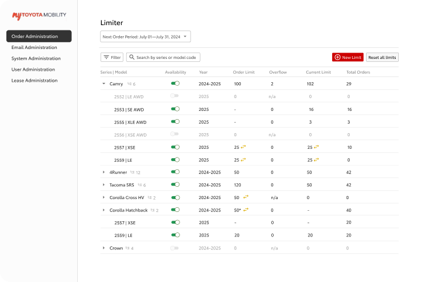Click the model count icon beside Camry
The width and height of the screenshot is (435, 282).
tap(129, 83)
